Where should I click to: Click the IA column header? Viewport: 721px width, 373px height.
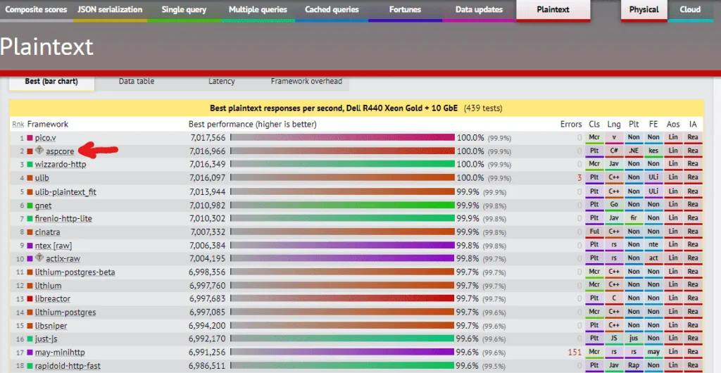pyautogui.click(x=693, y=124)
